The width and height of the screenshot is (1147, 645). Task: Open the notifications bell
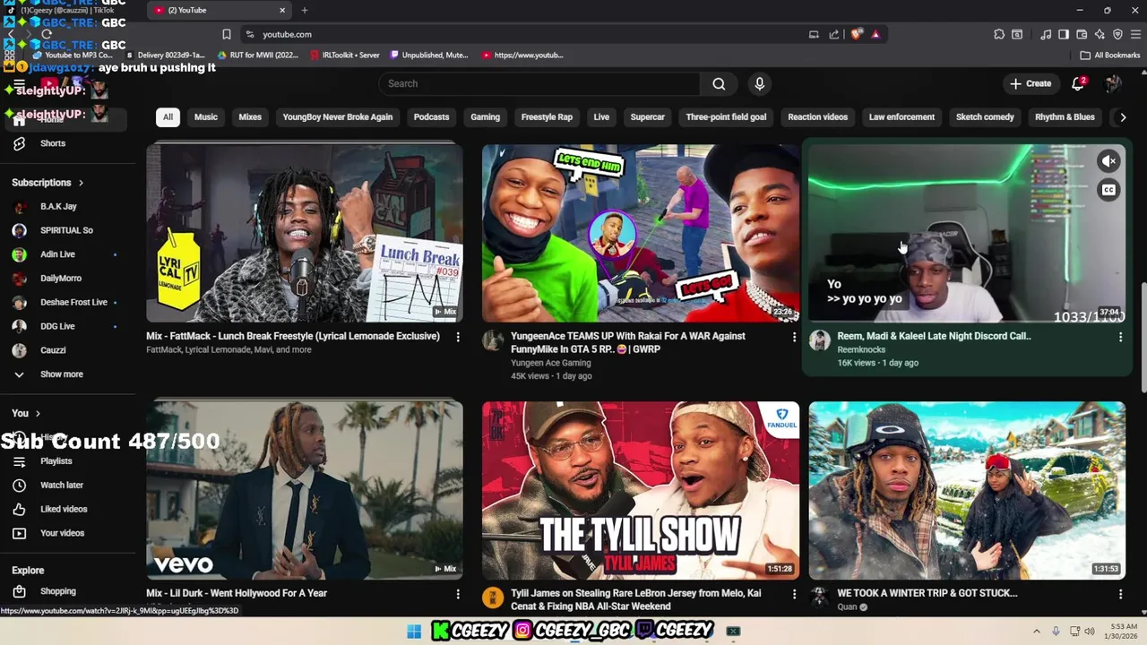1079,83
